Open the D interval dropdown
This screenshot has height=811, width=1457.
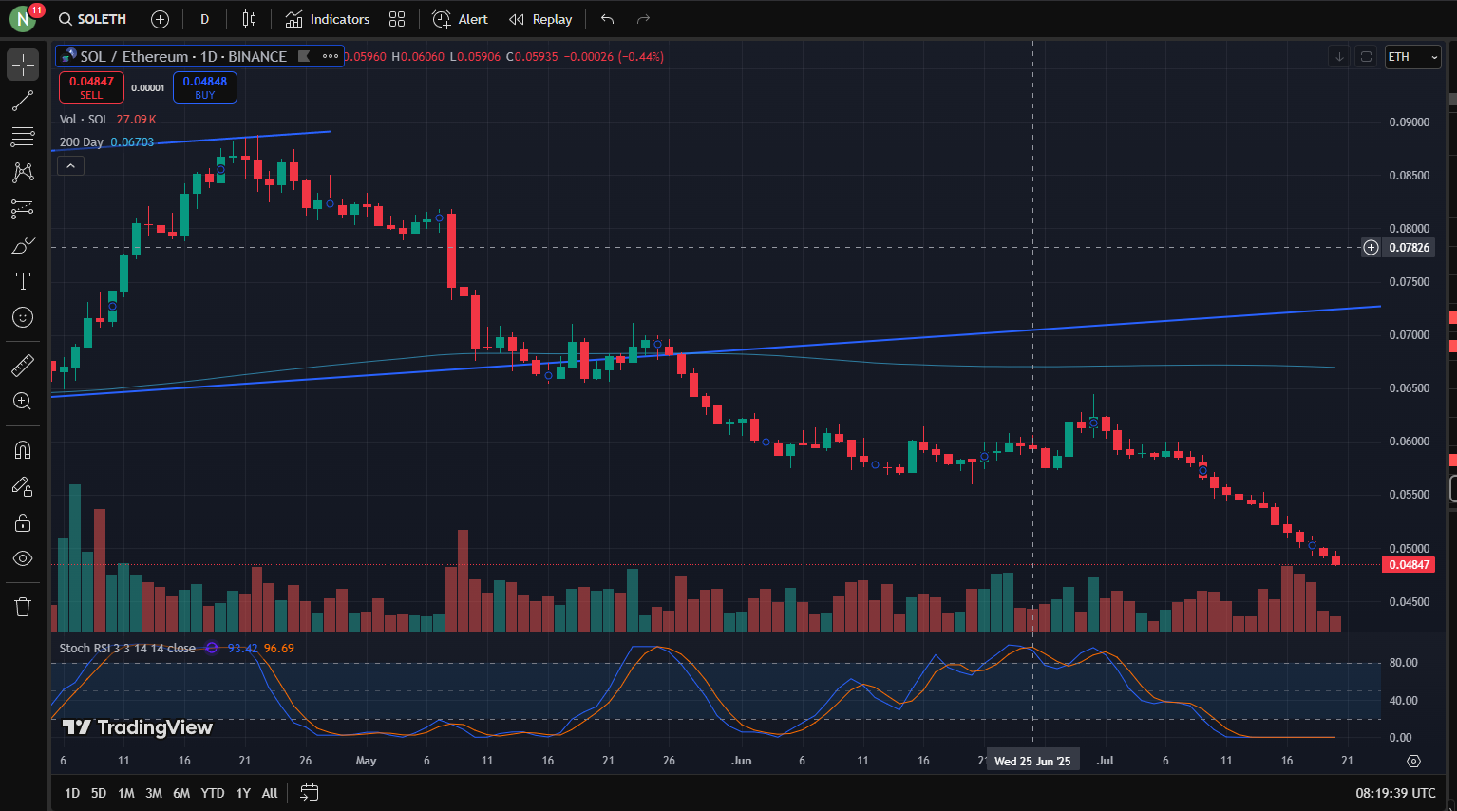[204, 19]
